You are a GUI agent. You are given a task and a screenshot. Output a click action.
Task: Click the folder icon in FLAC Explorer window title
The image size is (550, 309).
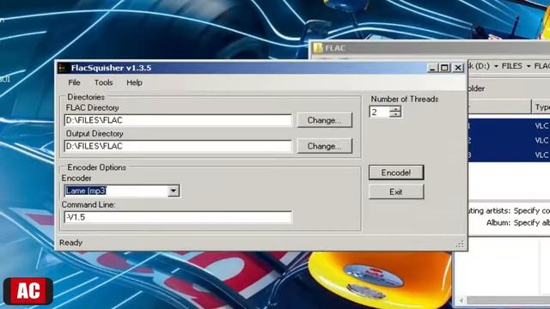point(318,48)
